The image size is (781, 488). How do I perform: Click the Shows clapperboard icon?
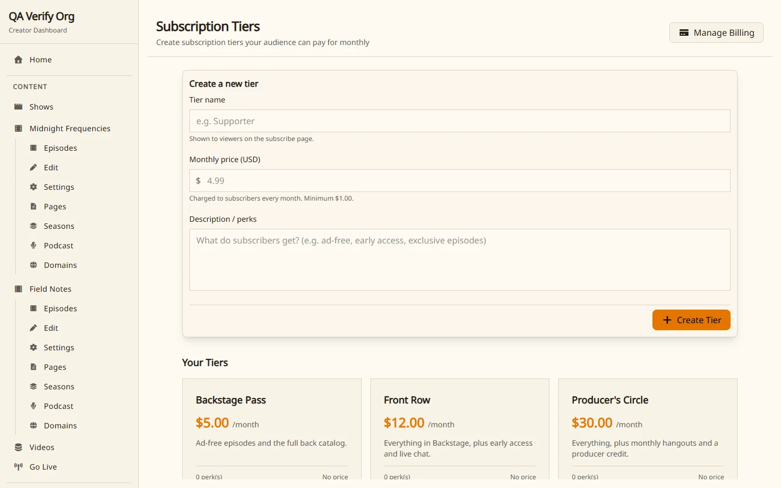tap(18, 107)
